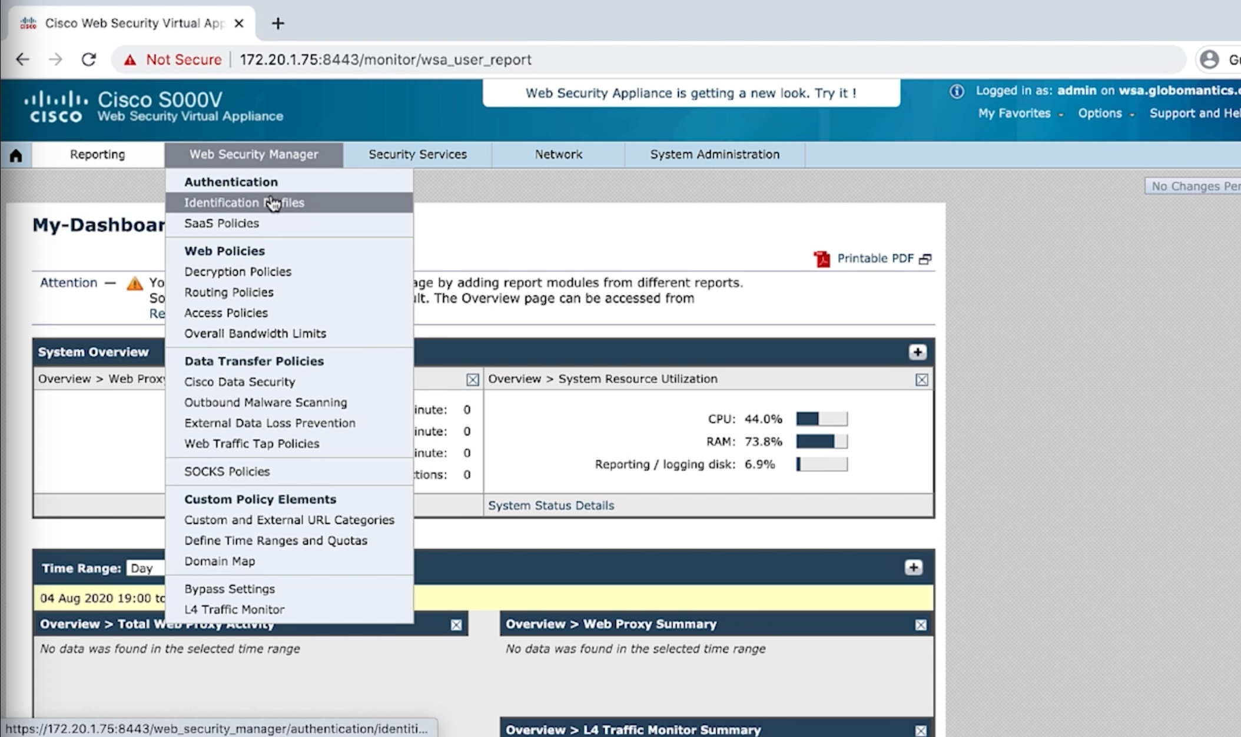
Task: Close the Total Web Proxy Activity module
Action: 456,625
